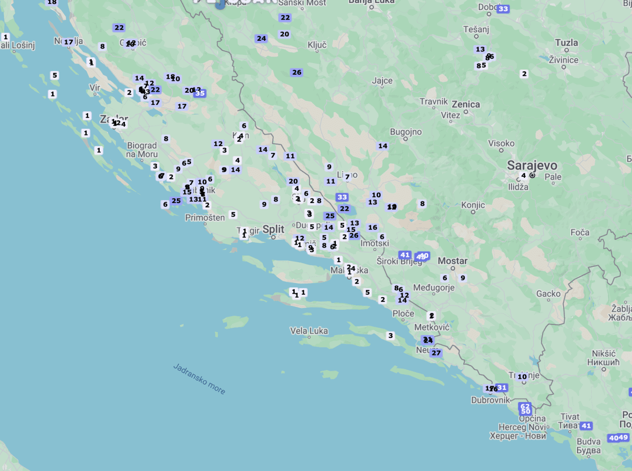Open the 8 marker west of Konjic
Screen dimensions: 632x471
(x=422, y=204)
